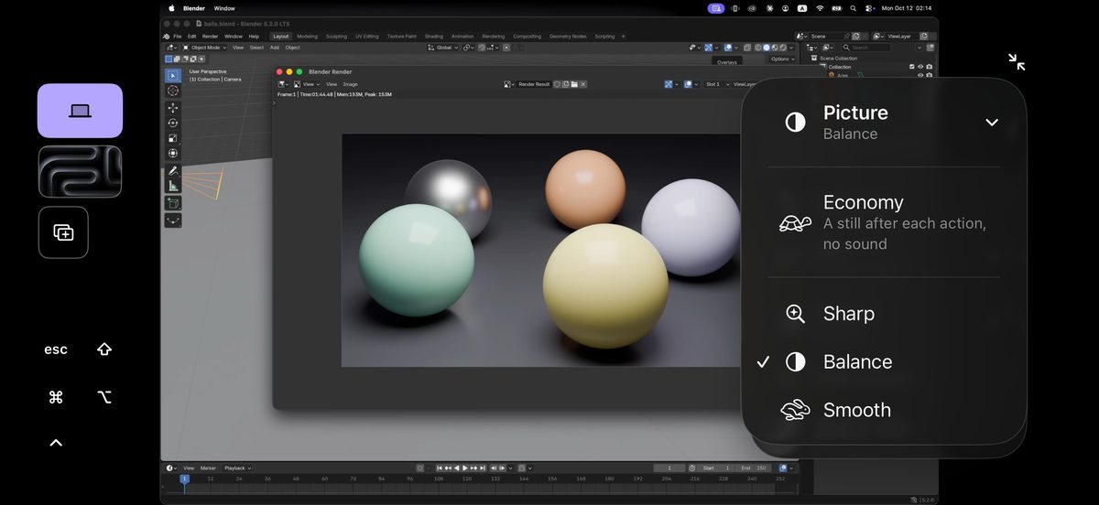Select the Scale tool in Blender toolbar
Screen dimensions: 1099x505
click(173, 138)
